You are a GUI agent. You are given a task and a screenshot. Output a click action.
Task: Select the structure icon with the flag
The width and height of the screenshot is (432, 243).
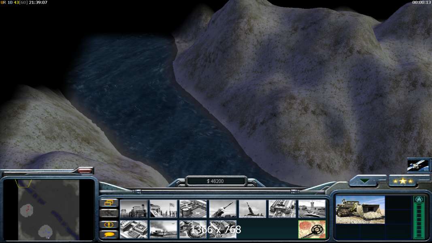tap(163, 209)
